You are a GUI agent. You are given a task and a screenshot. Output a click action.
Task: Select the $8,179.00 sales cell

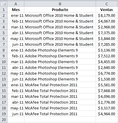point(107,15)
